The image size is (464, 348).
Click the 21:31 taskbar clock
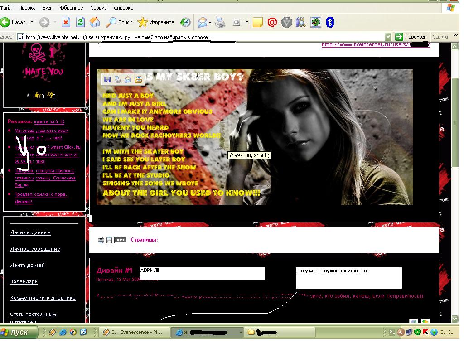click(x=446, y=332)
